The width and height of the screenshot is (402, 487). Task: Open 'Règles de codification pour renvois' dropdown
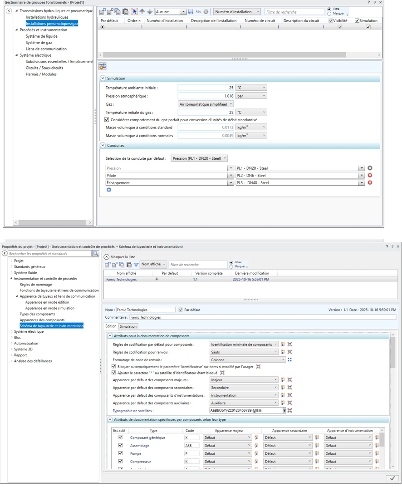click(244, 352)
